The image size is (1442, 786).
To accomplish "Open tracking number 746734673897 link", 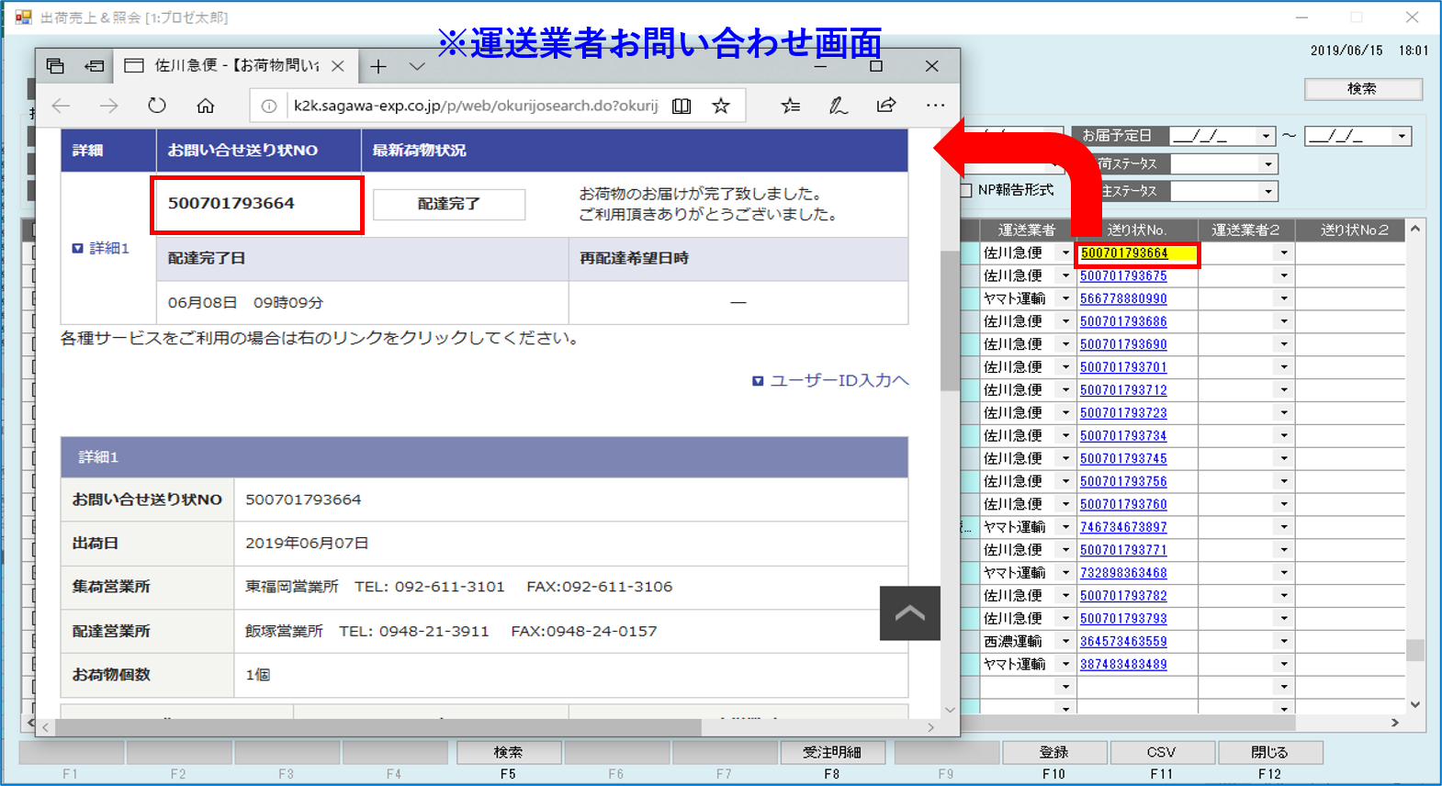I will point(1123,528).
